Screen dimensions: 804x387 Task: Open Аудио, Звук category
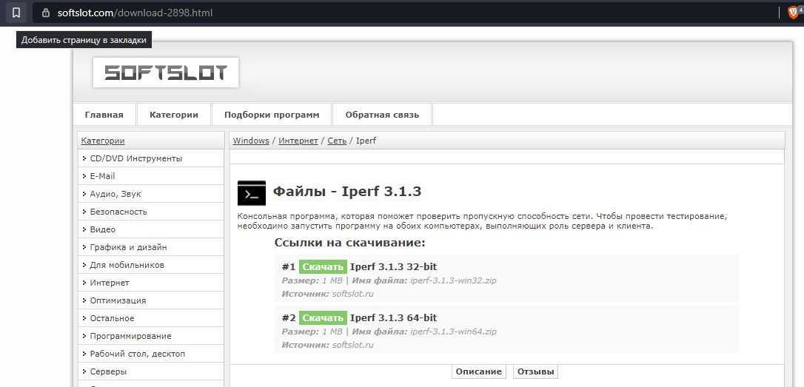click(x=115, y=195)
